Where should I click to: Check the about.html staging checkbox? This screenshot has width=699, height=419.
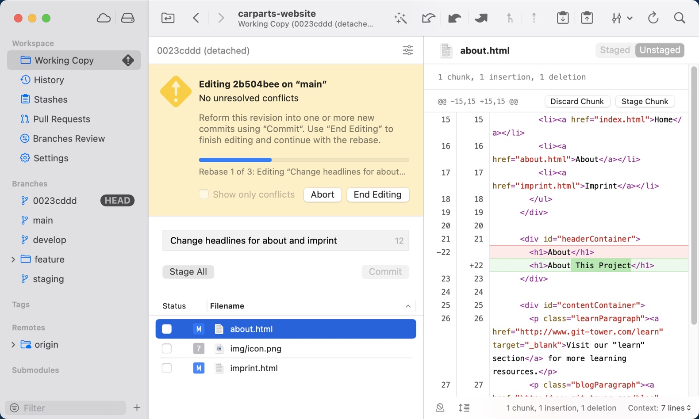(167, 329)
